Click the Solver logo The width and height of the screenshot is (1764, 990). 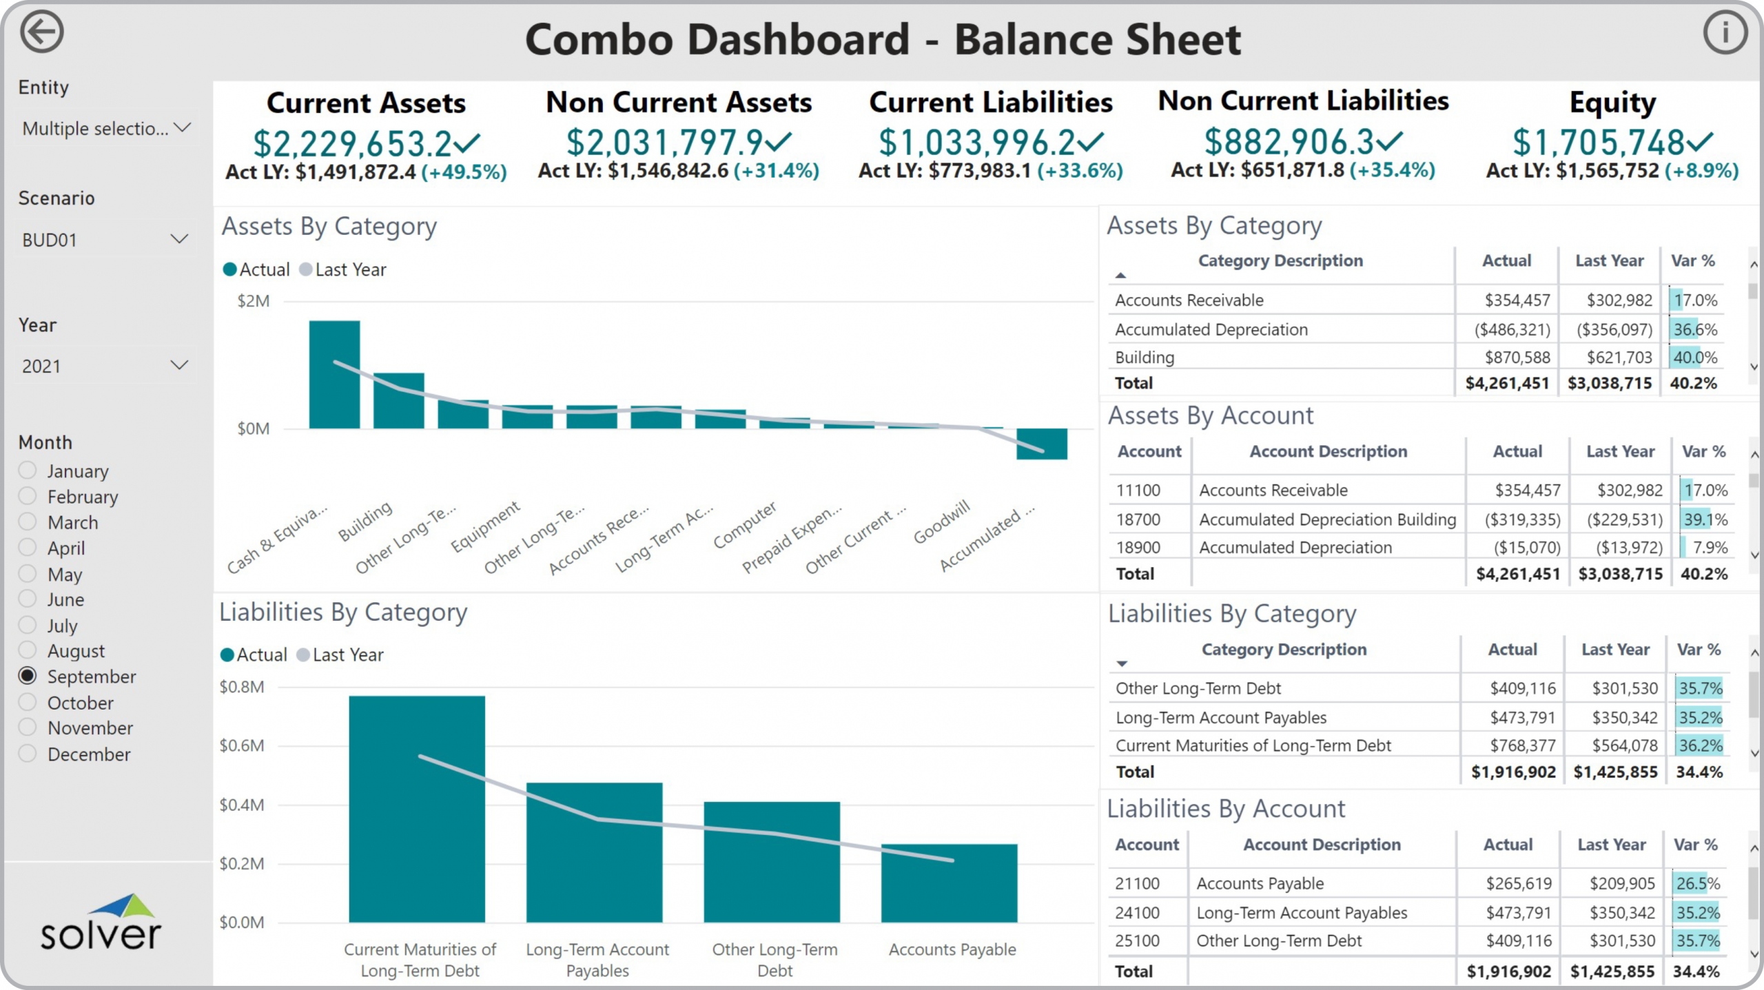pyautogui.click(x=101, y=924)
